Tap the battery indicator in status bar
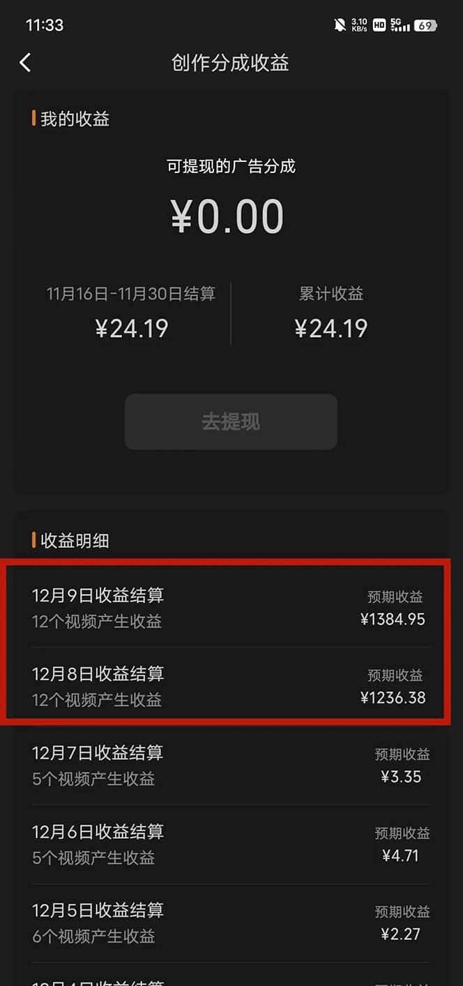 425,25
